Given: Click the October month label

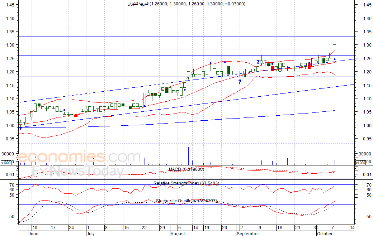Looking at the screenshot, I should [325, 233].
